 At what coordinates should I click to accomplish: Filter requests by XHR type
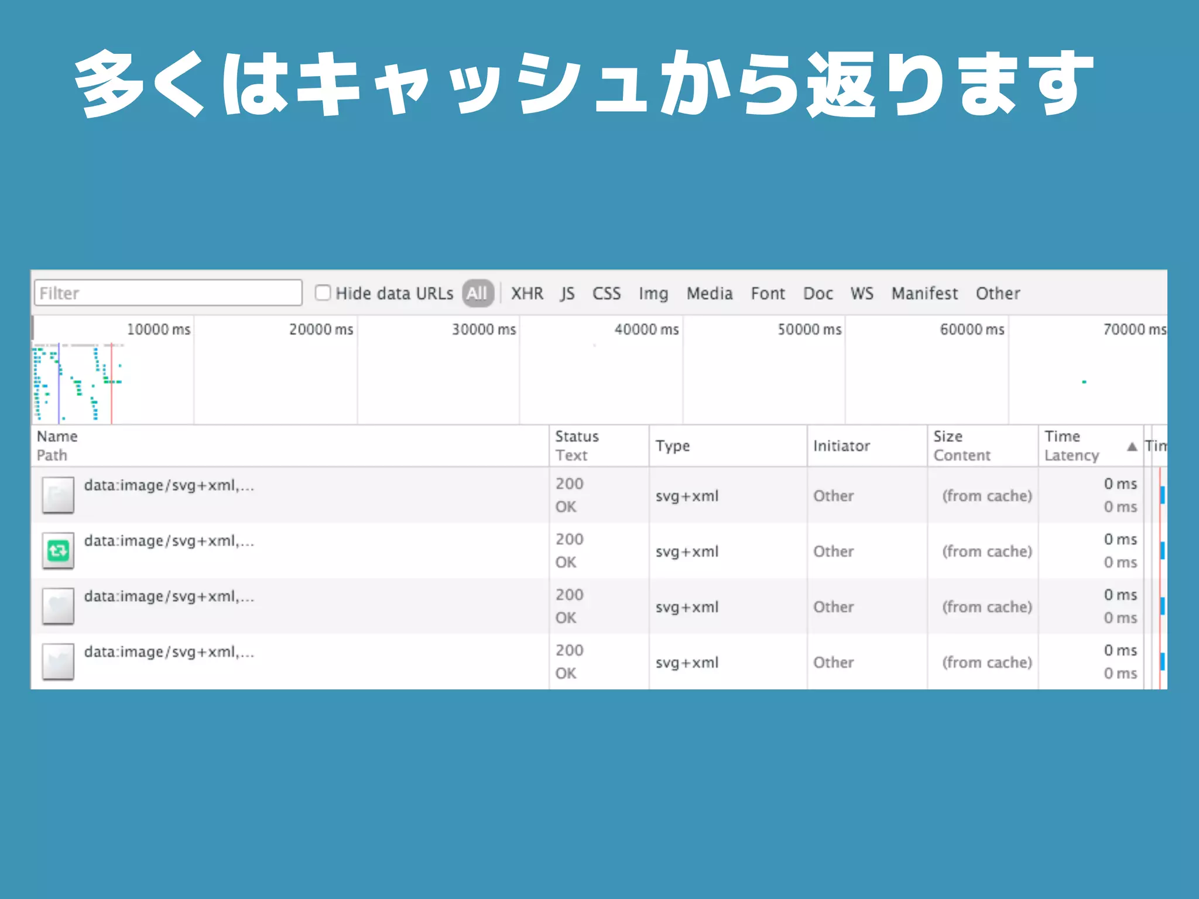[x=527, y=293]
